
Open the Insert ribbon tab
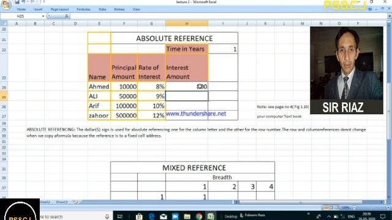pyautogui.click(x=38, y=9)
